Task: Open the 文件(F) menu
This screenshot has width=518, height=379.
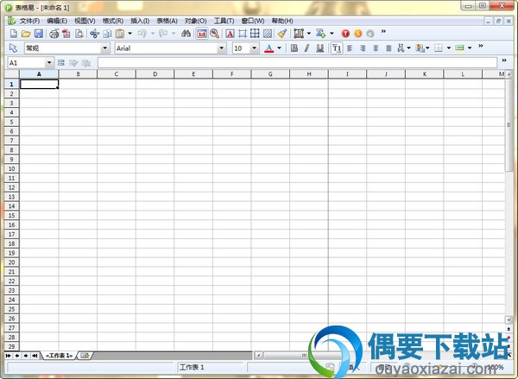Action: point(29,21)
